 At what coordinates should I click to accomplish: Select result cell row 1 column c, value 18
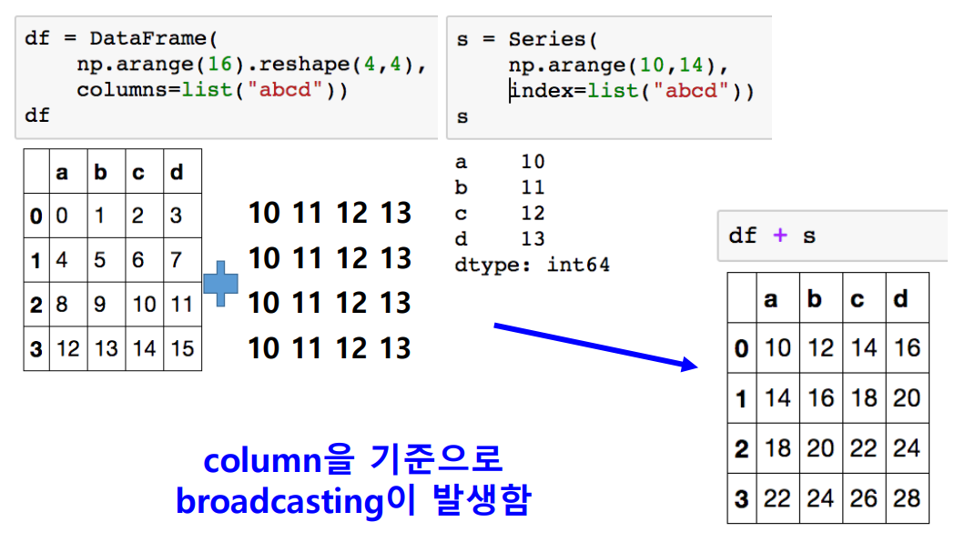point(863,398)
